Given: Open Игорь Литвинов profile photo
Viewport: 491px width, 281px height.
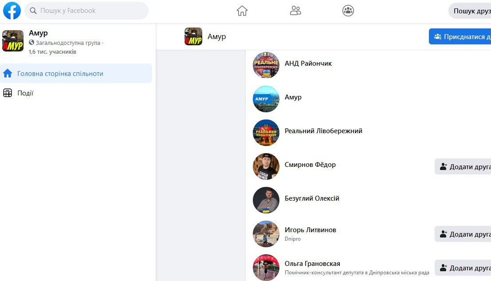Looking at the screenshot, I should [x=266, y=234].
